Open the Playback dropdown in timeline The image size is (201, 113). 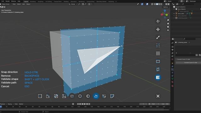3,104
